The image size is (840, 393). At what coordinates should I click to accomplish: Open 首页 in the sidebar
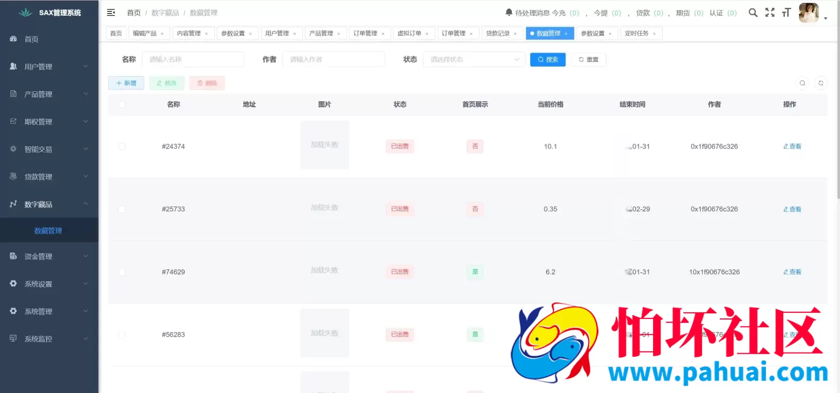click(x=49, y=39)
